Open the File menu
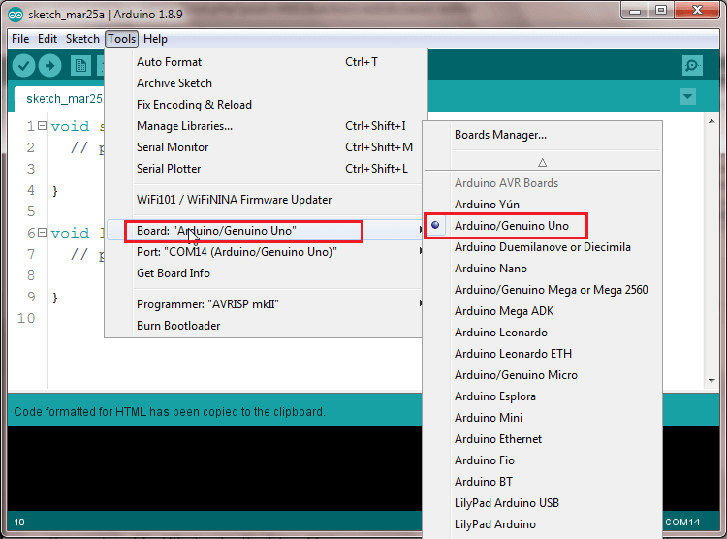 click(20, 39)
